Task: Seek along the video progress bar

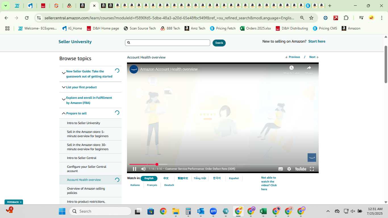Action: 223,164
